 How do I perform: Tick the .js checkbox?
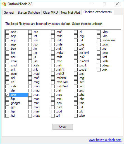click(30, 57)
